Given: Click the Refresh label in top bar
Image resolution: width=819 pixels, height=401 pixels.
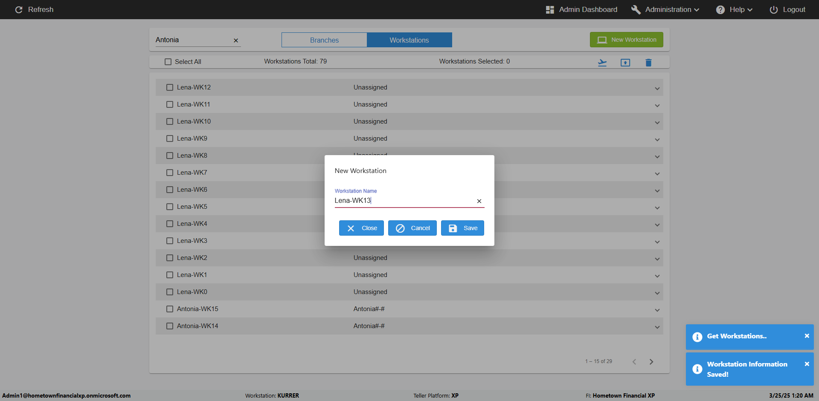Looking at the screenshot, I should [41, 9].
